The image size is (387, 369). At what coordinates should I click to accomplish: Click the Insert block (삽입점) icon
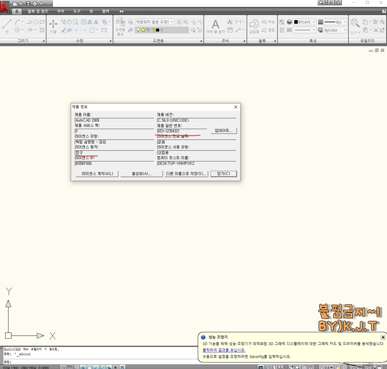254,25
